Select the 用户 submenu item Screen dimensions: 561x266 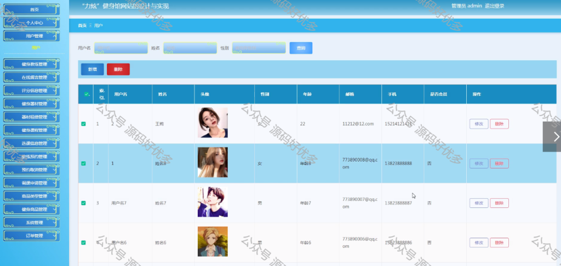pyautogui.click(x=36, y=48)
